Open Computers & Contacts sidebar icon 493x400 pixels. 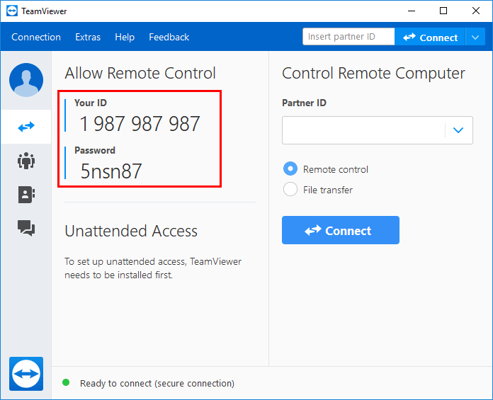pyautogui.click(x=26, y=195)
